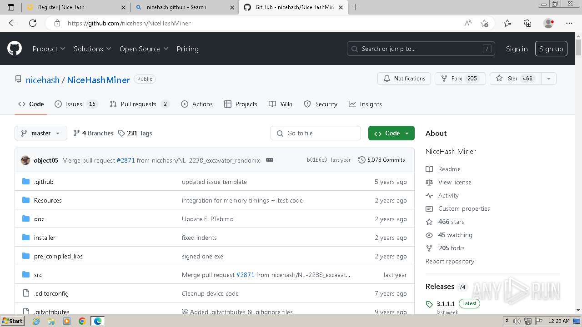Select Code tab
This screenshot has height=327, width=582.
click(31, 104)
